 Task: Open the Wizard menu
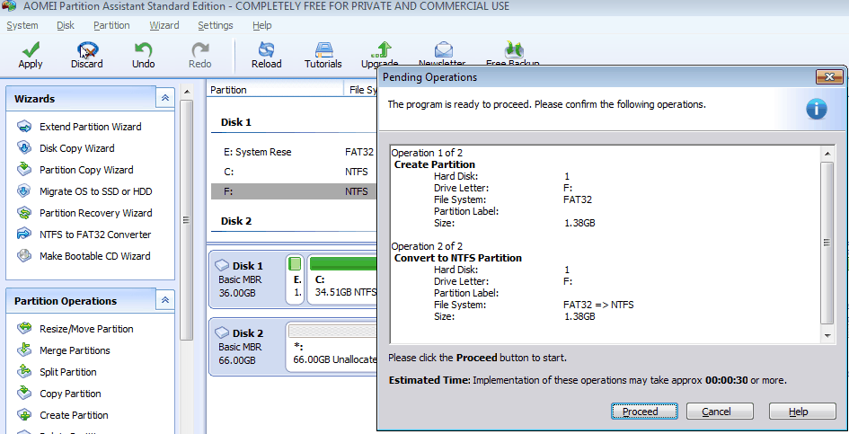(164, 25)
